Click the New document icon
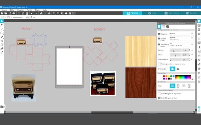This screenshot has height=125, width=201. point(2,13)
